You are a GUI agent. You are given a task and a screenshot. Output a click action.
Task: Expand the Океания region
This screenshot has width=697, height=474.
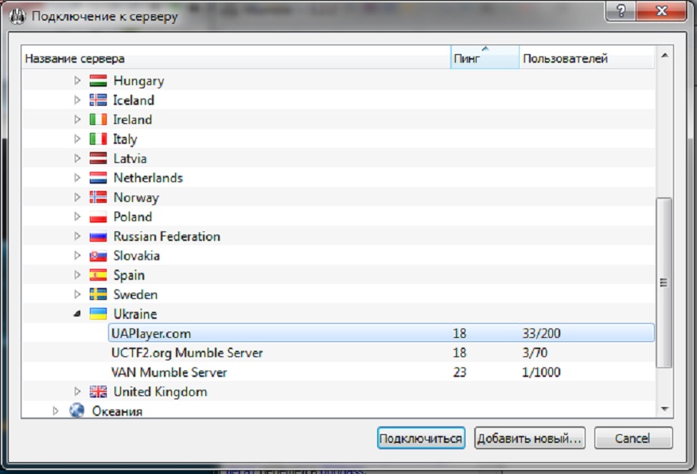[x=56, y=411]
